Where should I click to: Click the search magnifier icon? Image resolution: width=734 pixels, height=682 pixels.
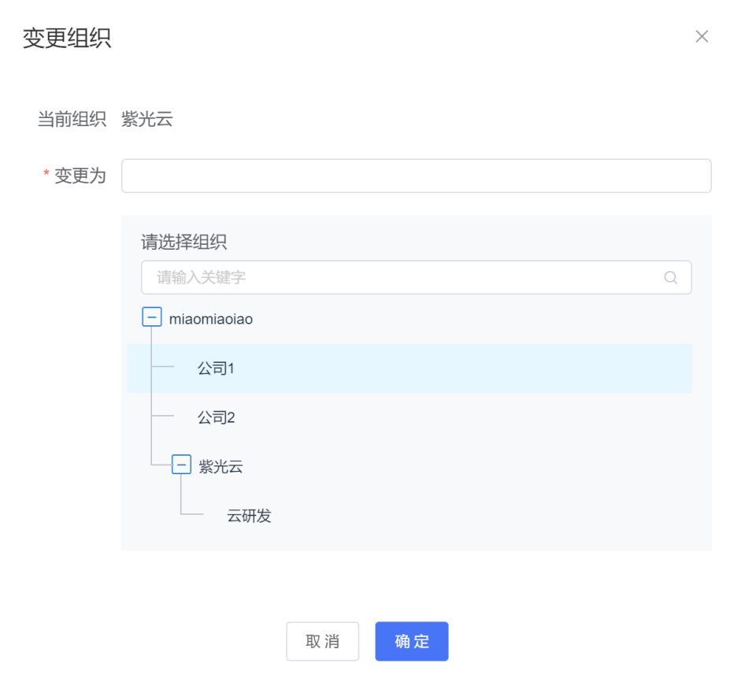pyautogui.click(x=670, y=277)
